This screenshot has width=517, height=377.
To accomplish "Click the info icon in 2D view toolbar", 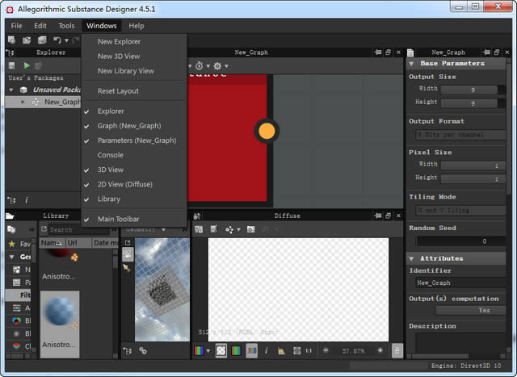I will click(x=267, y=350).
